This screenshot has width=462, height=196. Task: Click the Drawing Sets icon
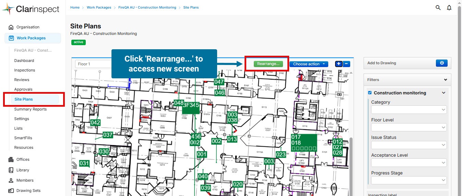click(11, 191)
